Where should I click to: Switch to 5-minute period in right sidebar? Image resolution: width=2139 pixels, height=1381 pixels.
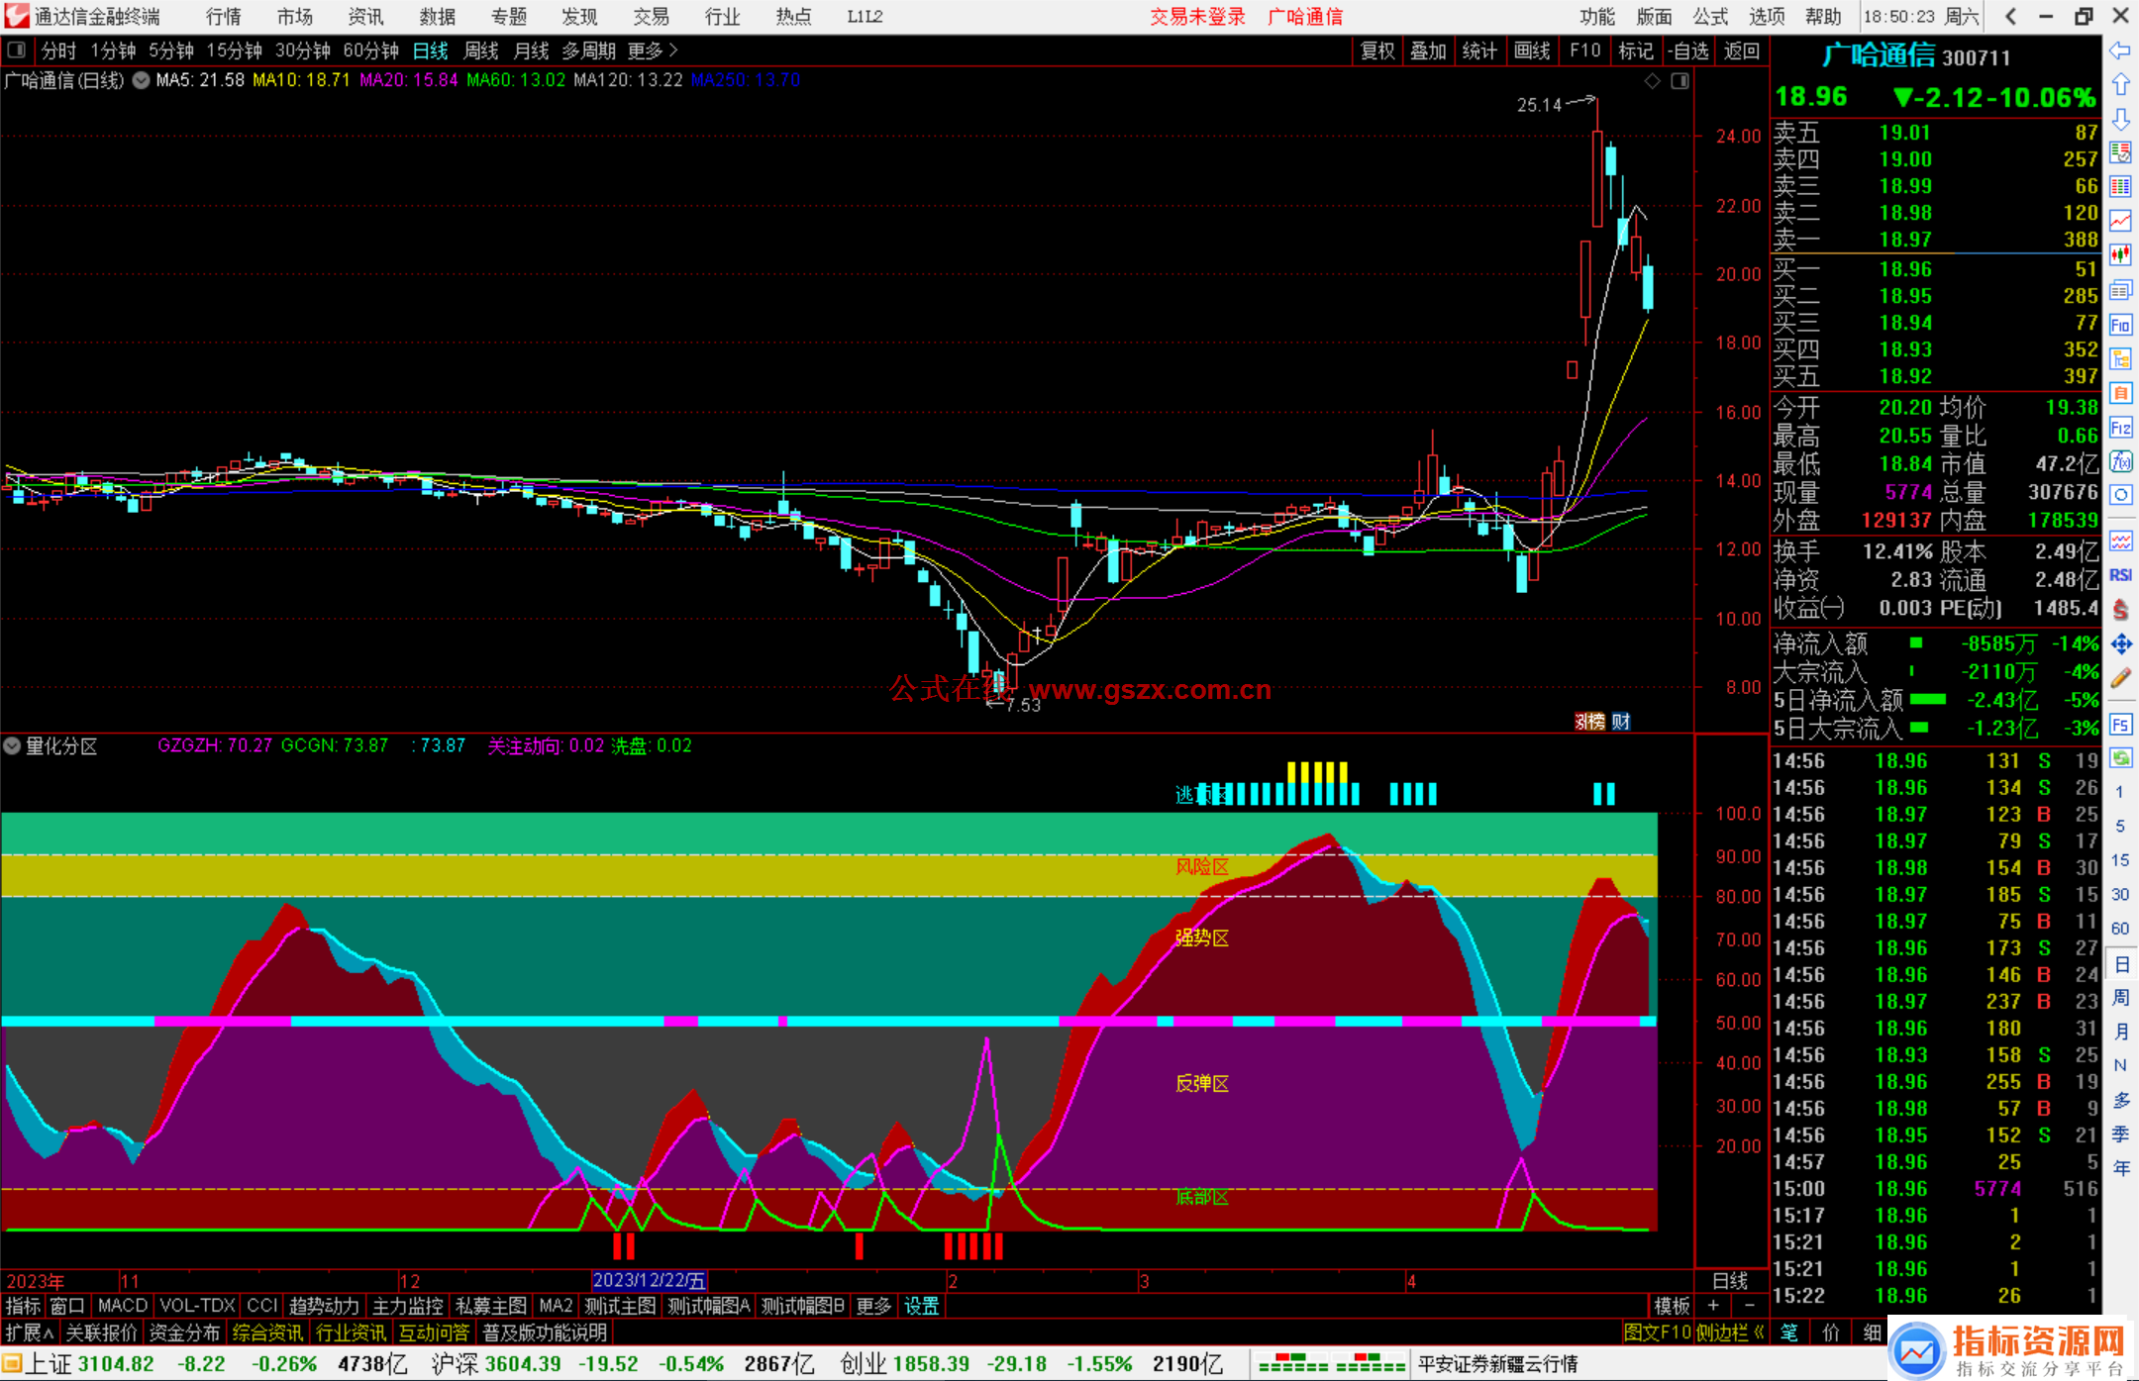coord(2119,826)
